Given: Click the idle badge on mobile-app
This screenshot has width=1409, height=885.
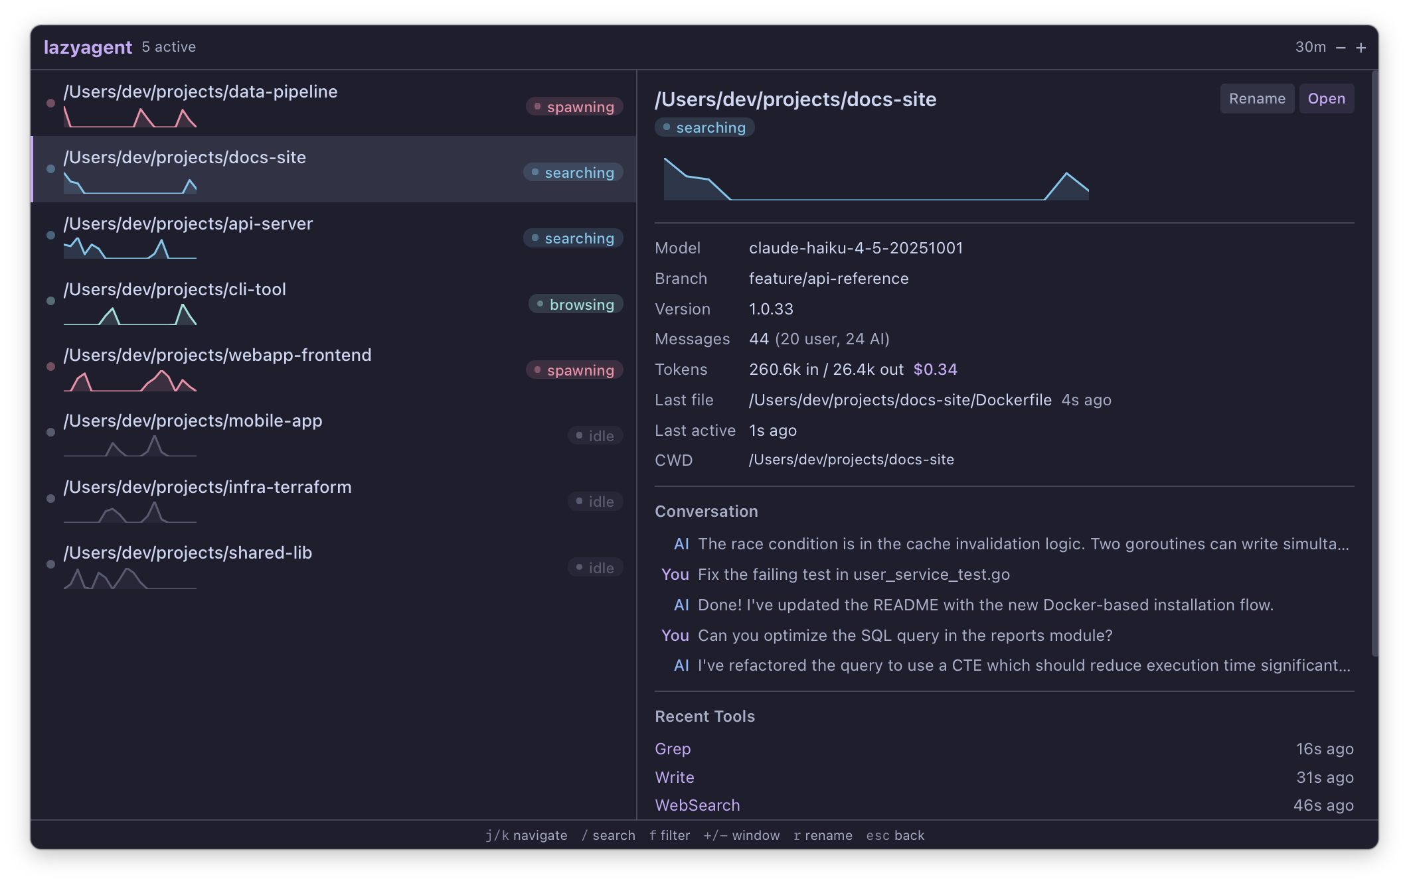Looking at the screenshot, I should tap(595, 435).
